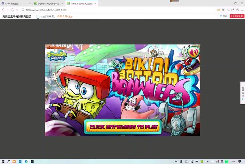This screenshot has width=245, height=164.
Task: Click the magnifier icon in the address bar
Action: [23, 10]
